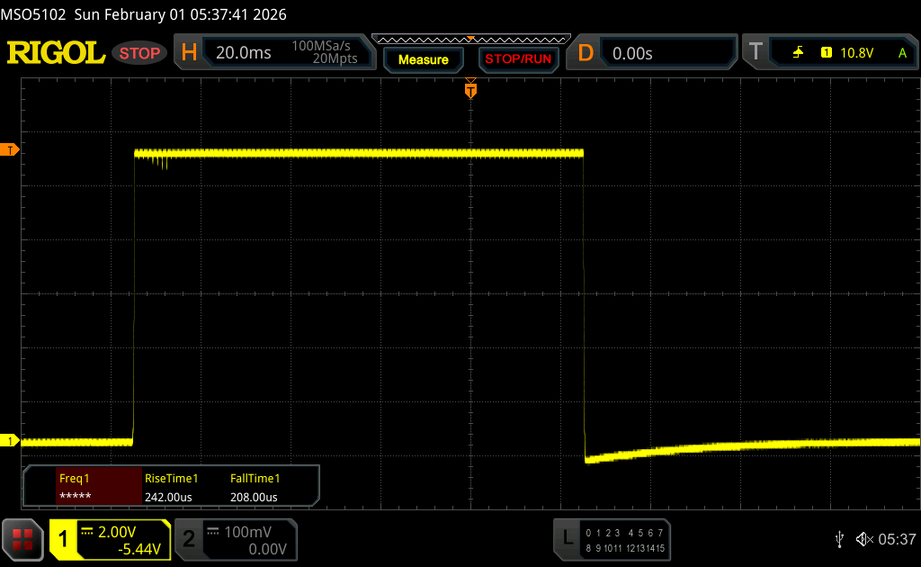
Task: Toggle the speaker sound icon
Action: click(863, 539)
